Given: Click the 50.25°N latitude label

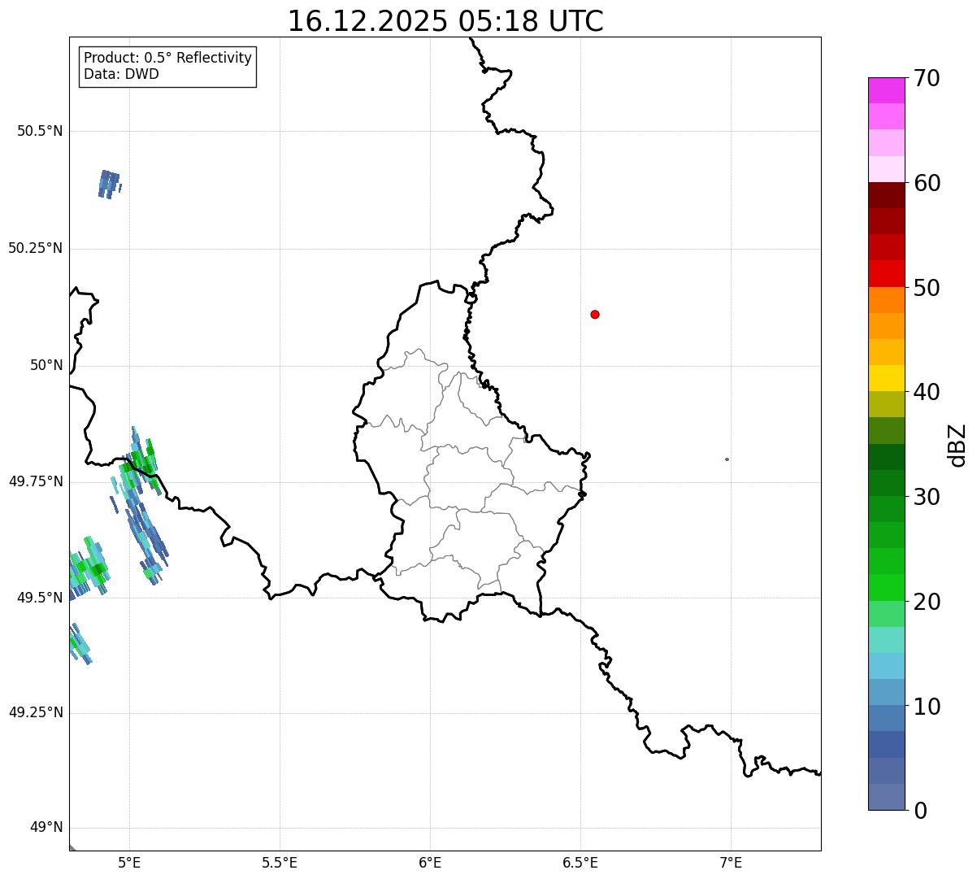Looking at the screenshot, I should pyautogui.click(x=35, y=248).
